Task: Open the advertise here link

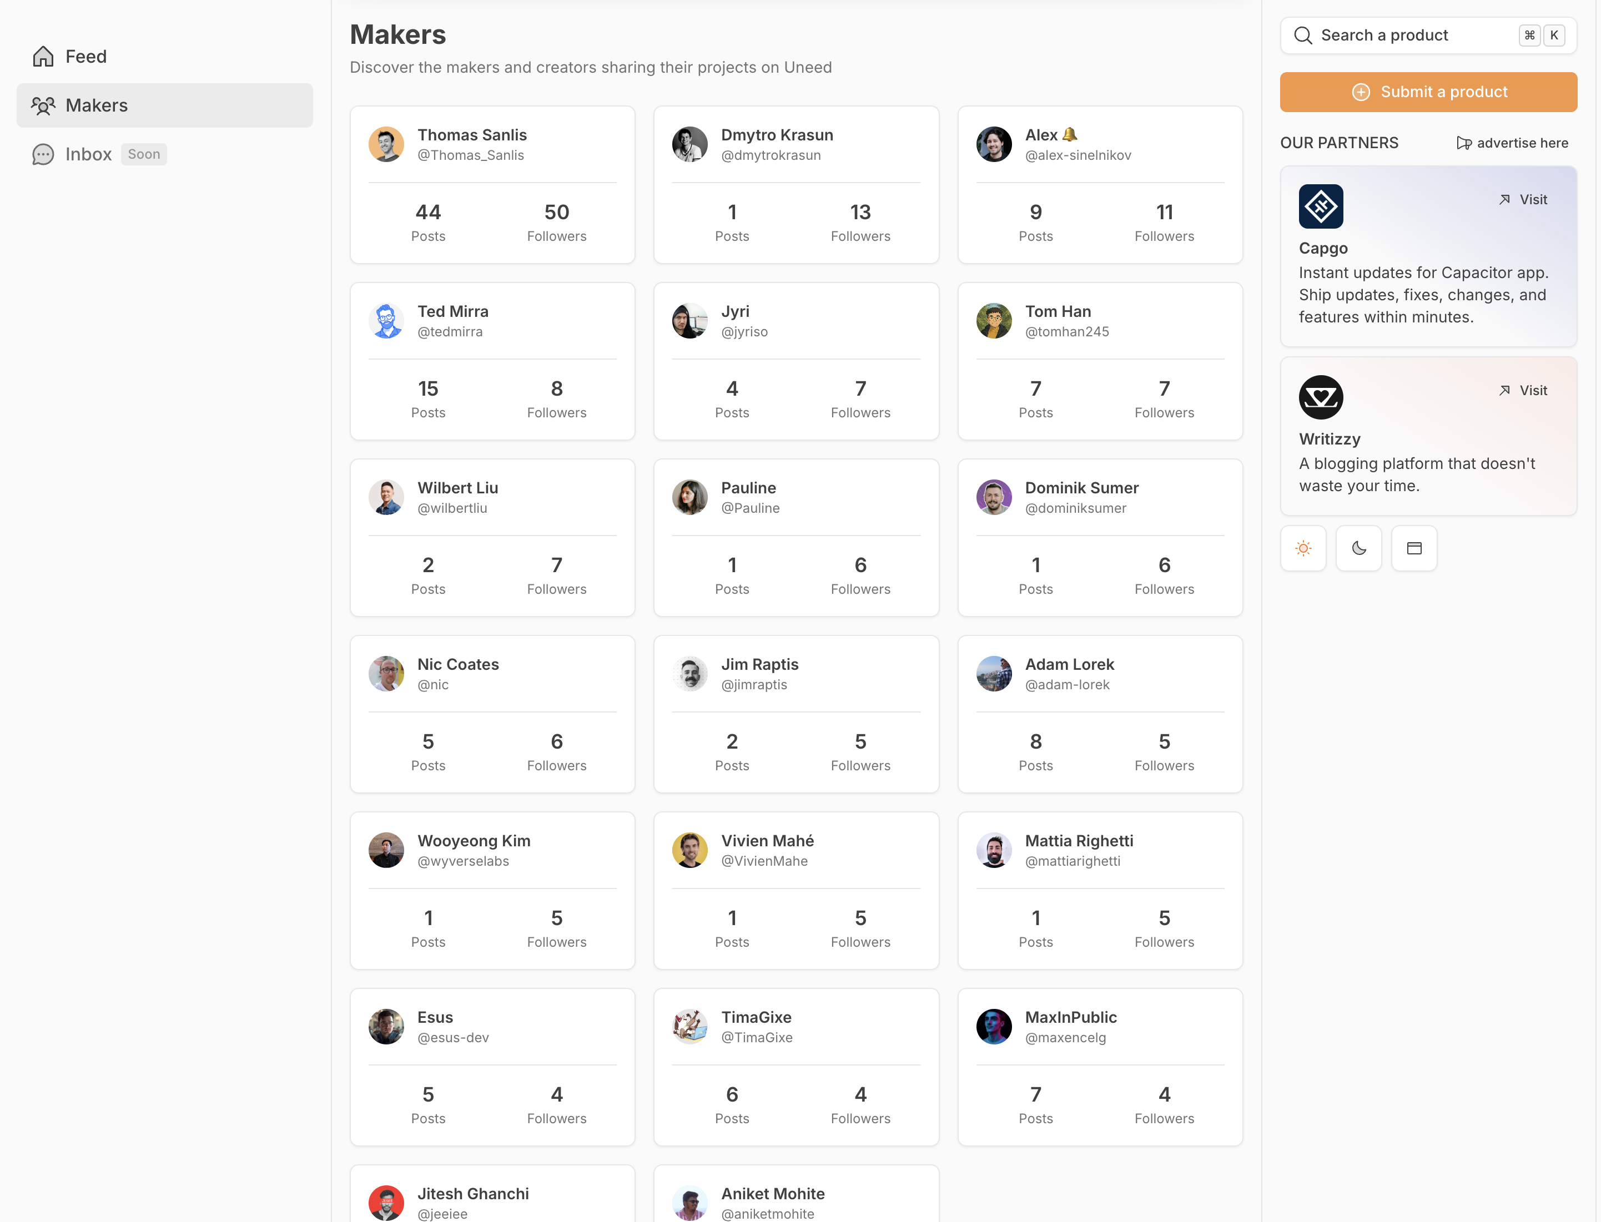Action: click(1522, 143)
